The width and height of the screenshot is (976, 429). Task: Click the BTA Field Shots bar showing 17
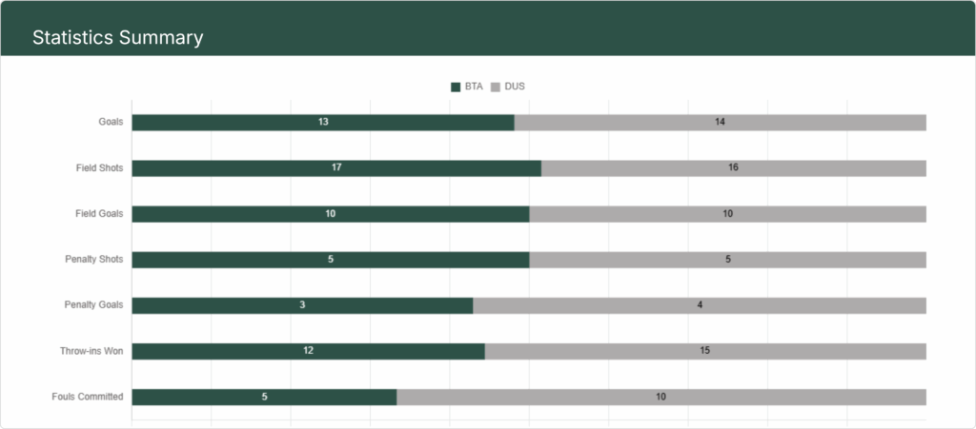[x=335, y=168]
